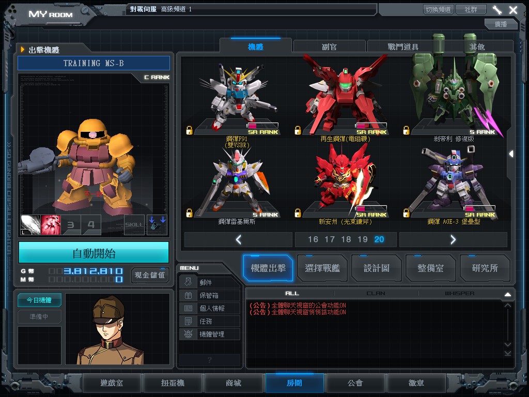The image size is (529, 397).
Task: Click the 廣播 broadcast button
Action: tap(501, 24)
